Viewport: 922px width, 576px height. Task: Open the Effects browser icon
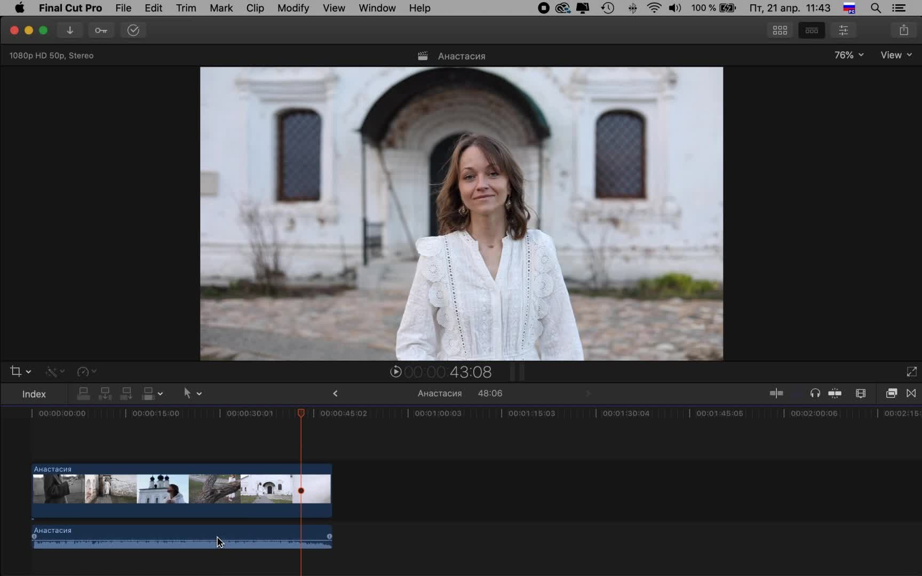click(891, 394)
